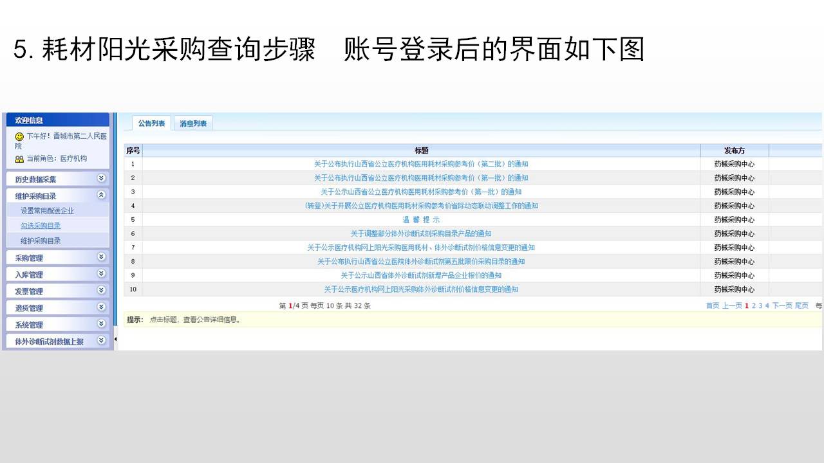Expand the 退货管理 section chevron
Viewport: 824px width, 463px height.
[x=101, y=307]
